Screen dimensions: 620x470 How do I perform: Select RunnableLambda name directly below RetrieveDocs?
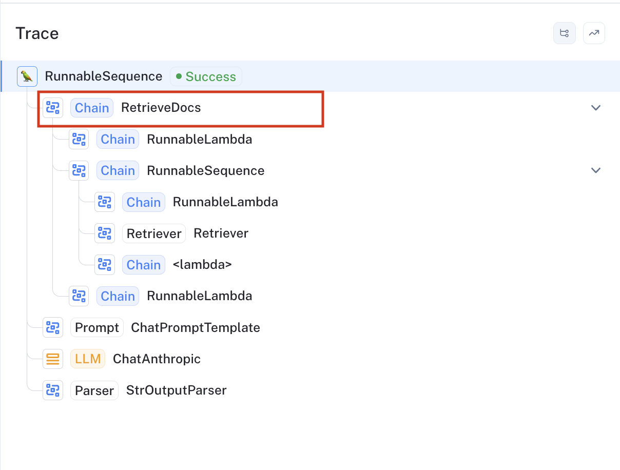point(200,139)
